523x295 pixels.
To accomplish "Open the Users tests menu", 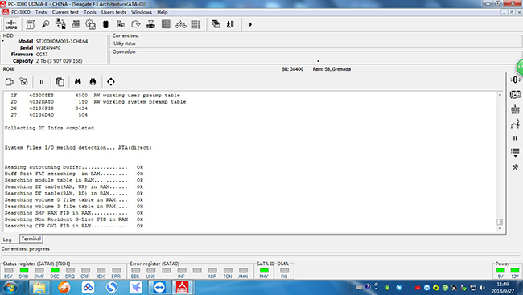I will 113,12.
